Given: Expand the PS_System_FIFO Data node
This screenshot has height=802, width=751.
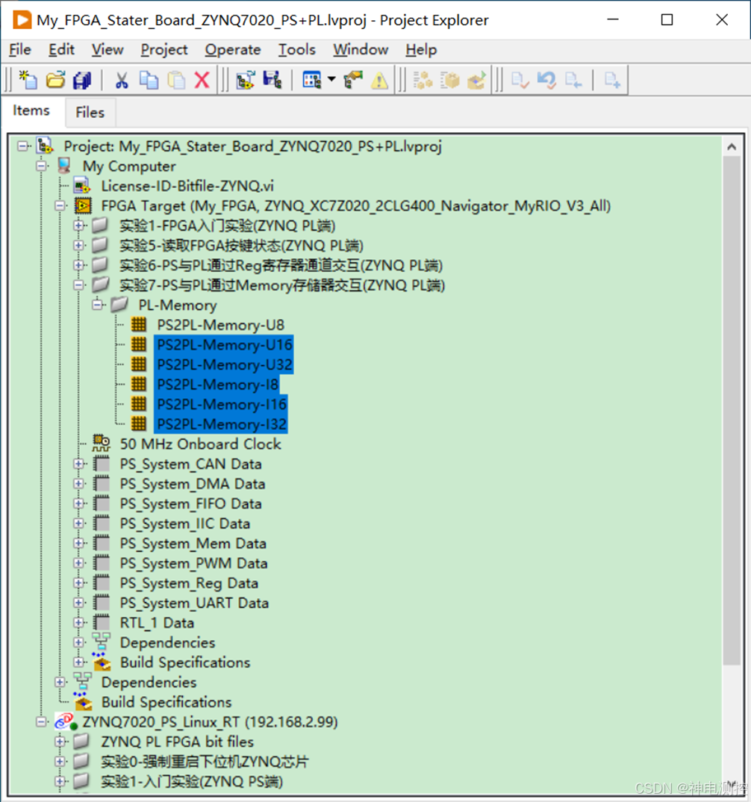Looking at the screenshot, I should click(x=78, y=504).
